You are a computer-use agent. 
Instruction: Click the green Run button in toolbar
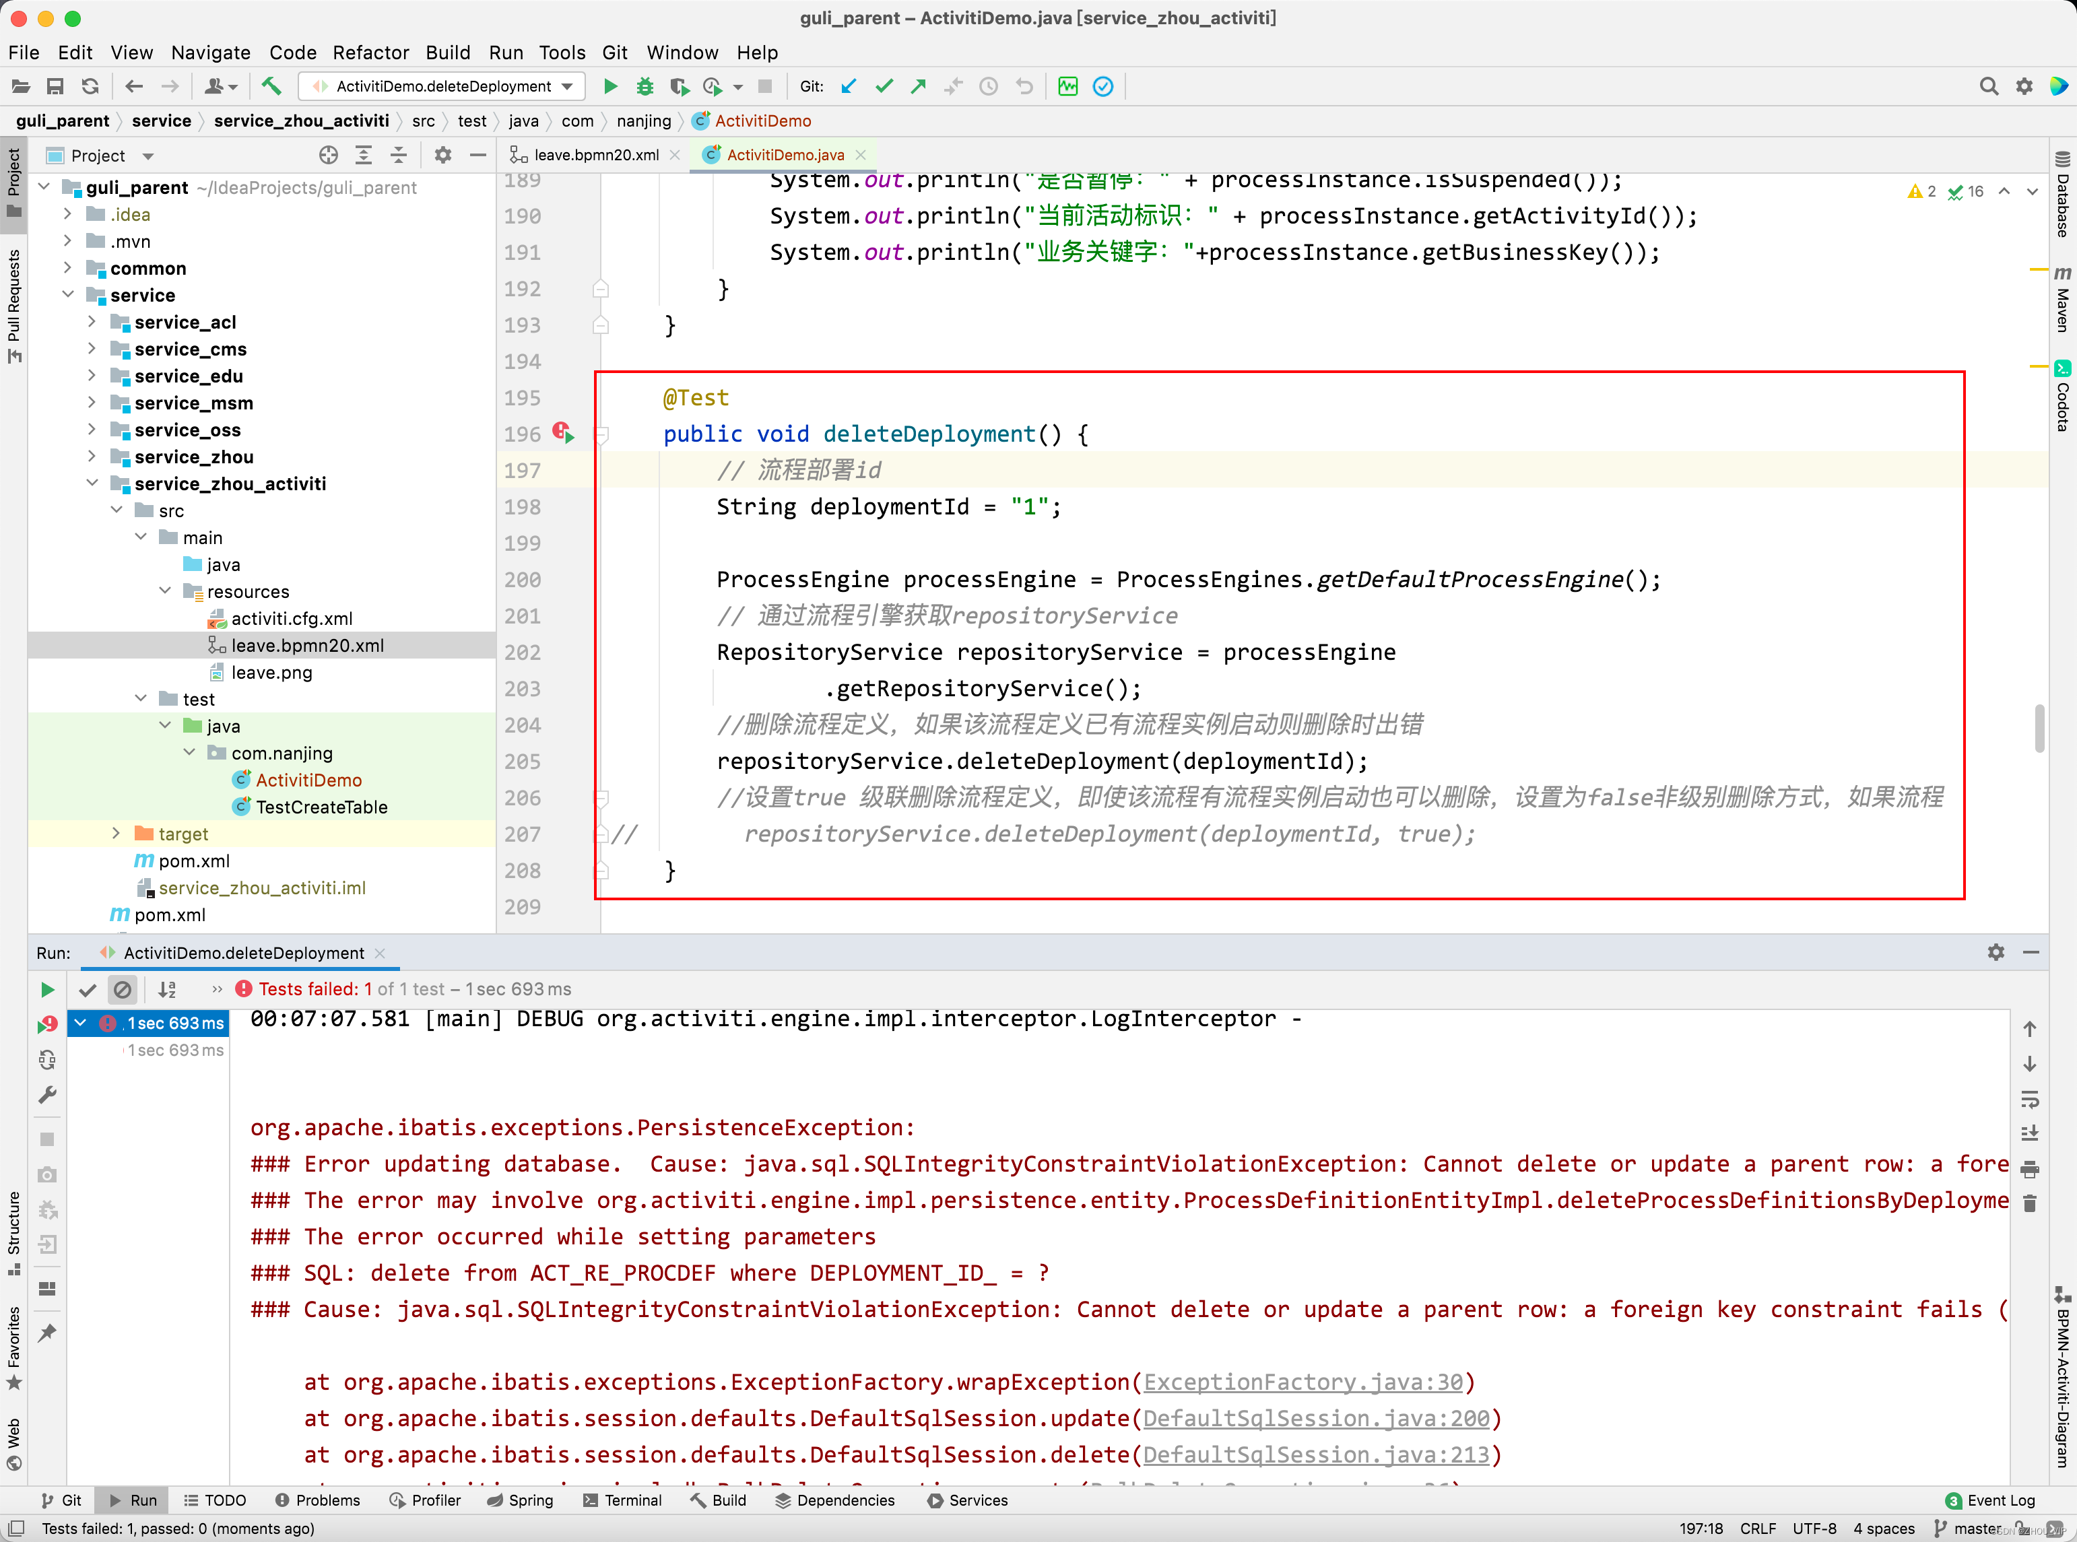(610, 86)
